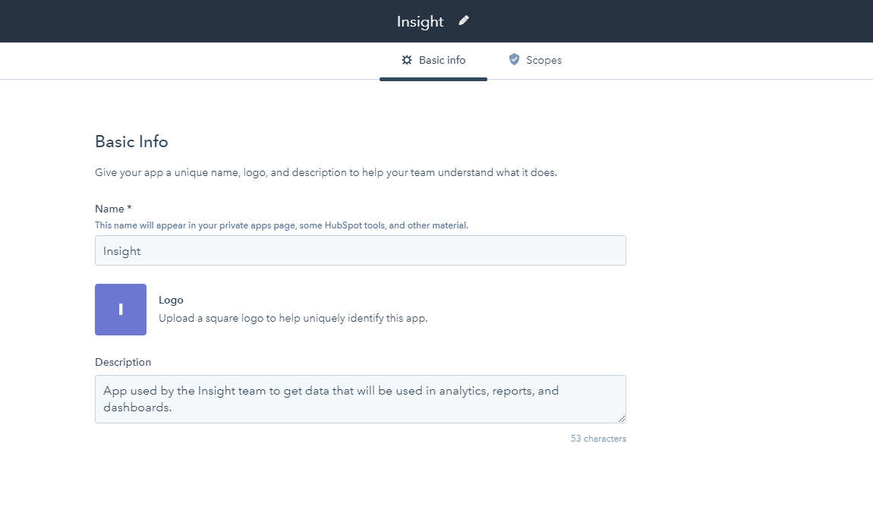Select the edit pencil in the dark header bar
Image resolution: width=873 pixels, height=516 pixels.
tap(463, 20)
